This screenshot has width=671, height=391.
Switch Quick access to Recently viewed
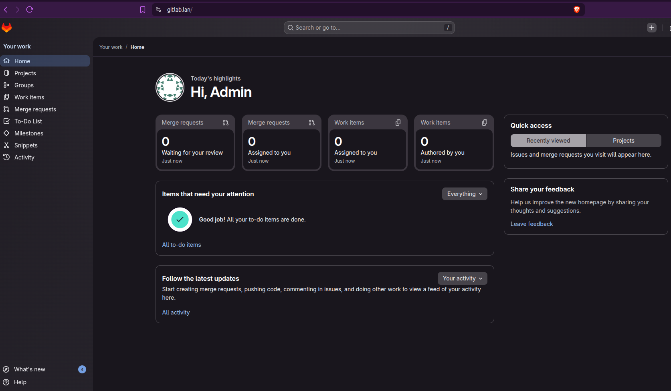548,140
